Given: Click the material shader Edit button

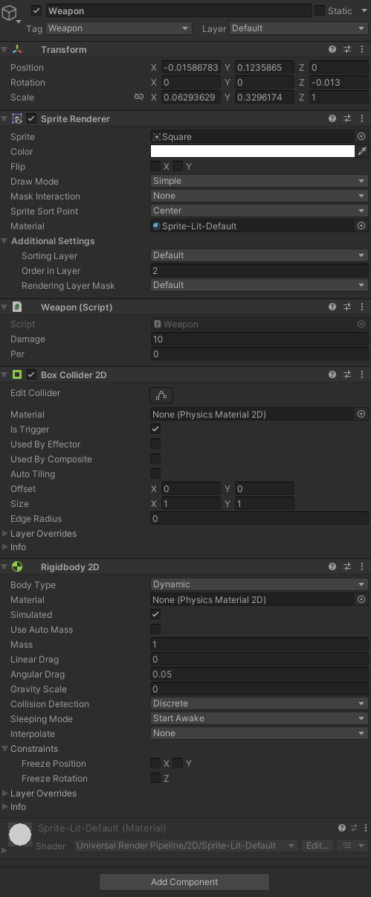Looking at the screenshot, I should (x=317, y=846).
